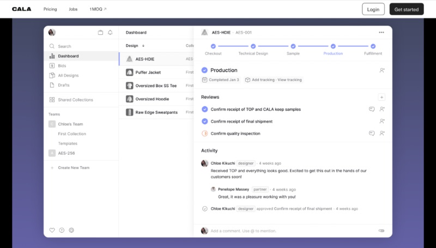Click Chloe Kikuchi's avatar in first activity comment
The image size is (436, 248).
tap(205, 163)
